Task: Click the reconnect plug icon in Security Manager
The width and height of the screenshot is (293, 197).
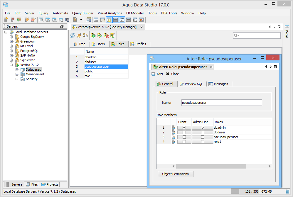Action: click(x=79, y=35)
